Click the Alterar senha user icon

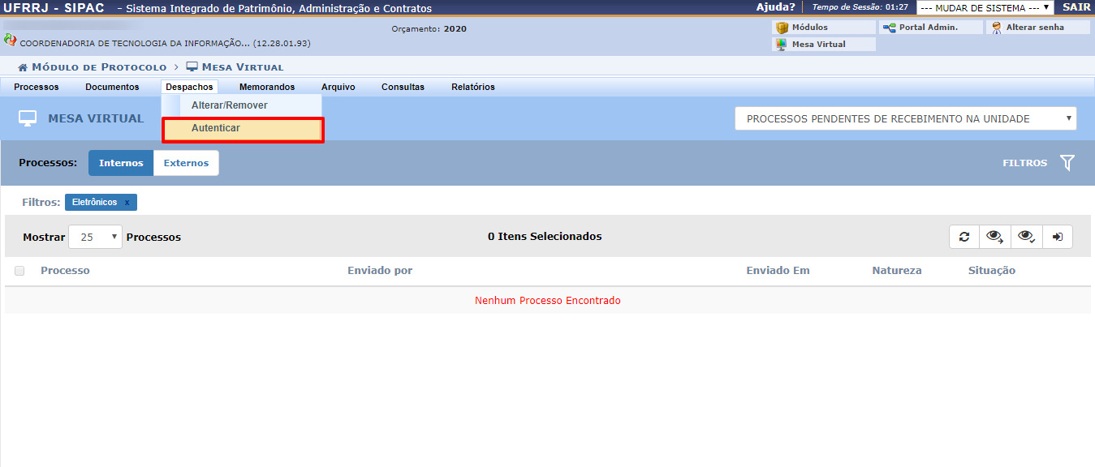(x=996, y=28)
